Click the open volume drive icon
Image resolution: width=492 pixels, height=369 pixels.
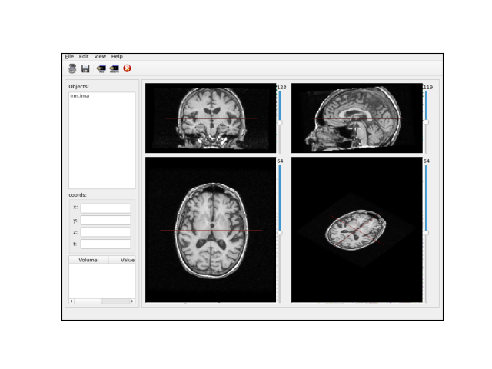72,68
